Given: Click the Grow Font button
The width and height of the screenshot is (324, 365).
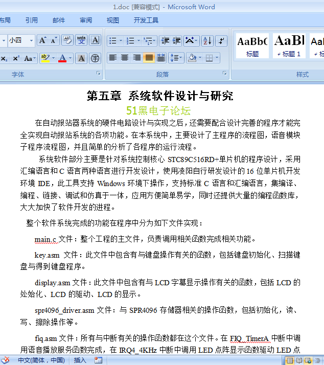Looking at the screenshot, I should [42, 40].
